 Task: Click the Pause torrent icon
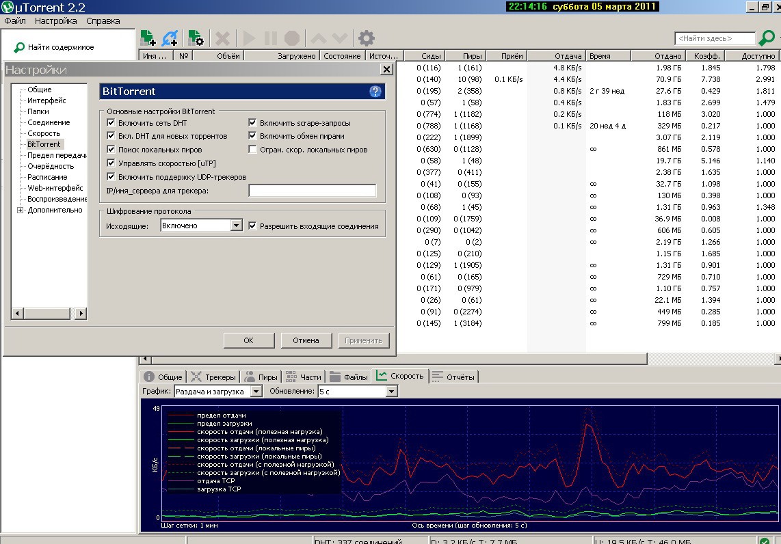270,38
